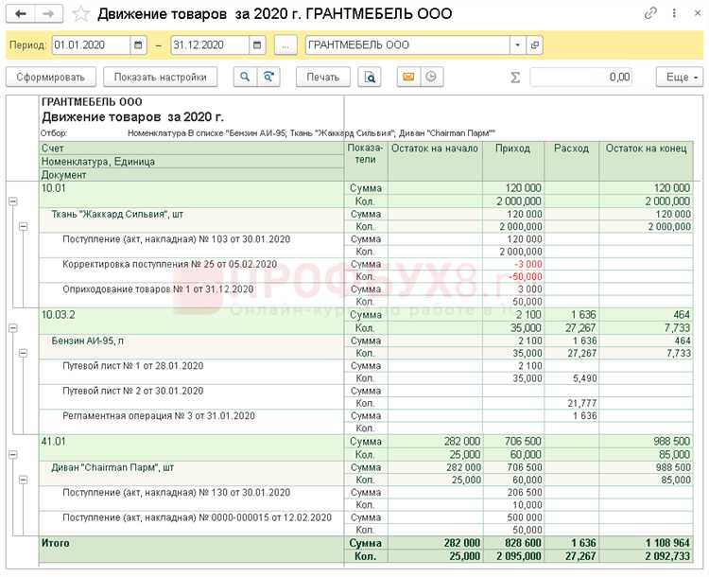Click the period selection ellipsis button
The image size is (709, 577).
coord(285,44)
